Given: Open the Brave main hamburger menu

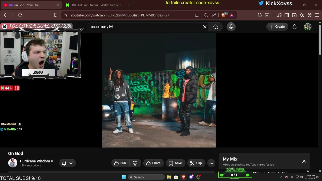Looking at the screenshot, I should (317, 15).
